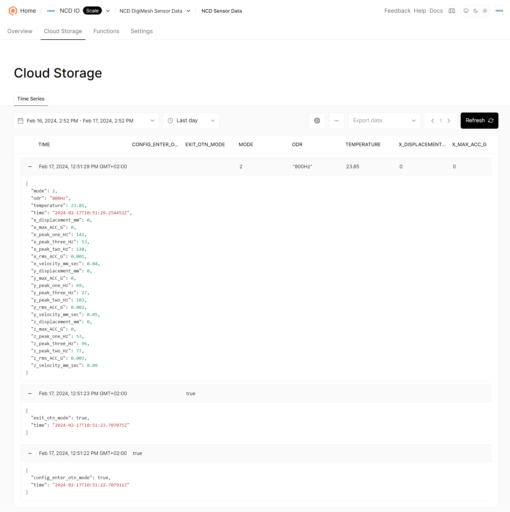Open the Export data dropdown
Screen dimensions: 510x512
click(384, 120)
